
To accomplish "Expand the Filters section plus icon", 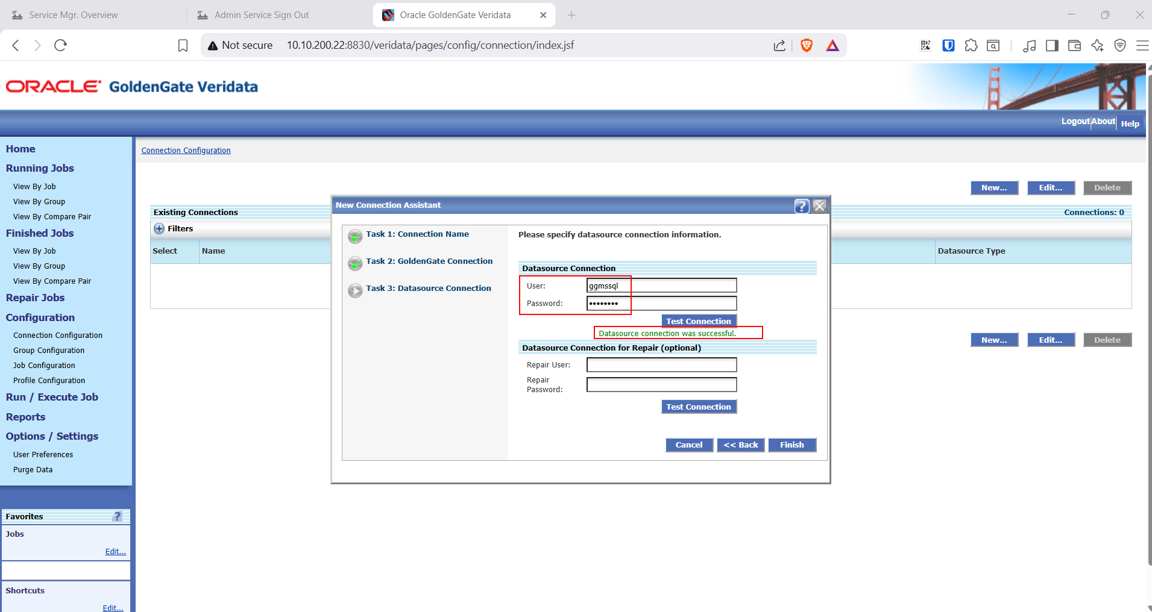I will tap(159, 229).
